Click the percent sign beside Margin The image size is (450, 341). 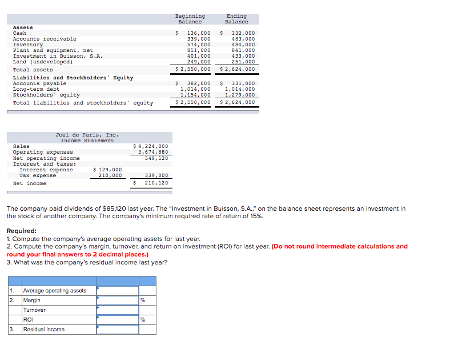coord(143,300)
